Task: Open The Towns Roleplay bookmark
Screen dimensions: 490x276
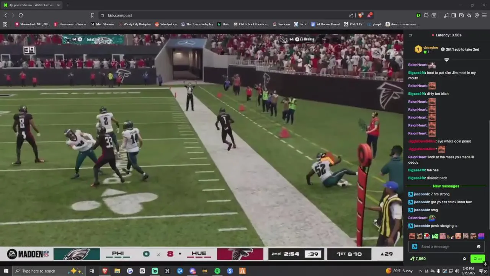Action: [197, 24]
